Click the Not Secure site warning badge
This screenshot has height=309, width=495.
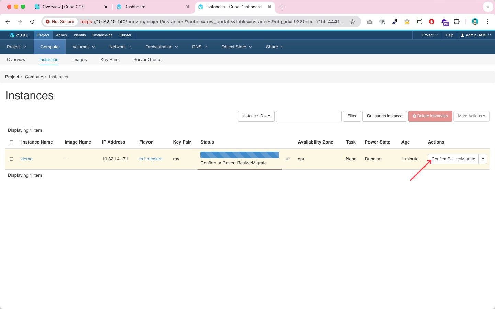(60, 22)
